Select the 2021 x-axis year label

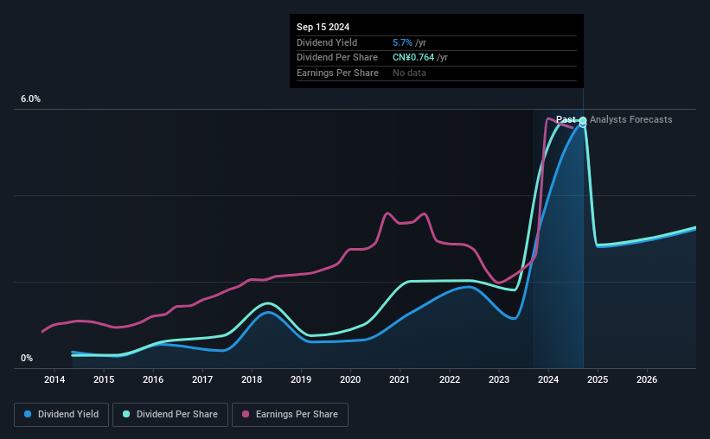[x=400, y=379]
